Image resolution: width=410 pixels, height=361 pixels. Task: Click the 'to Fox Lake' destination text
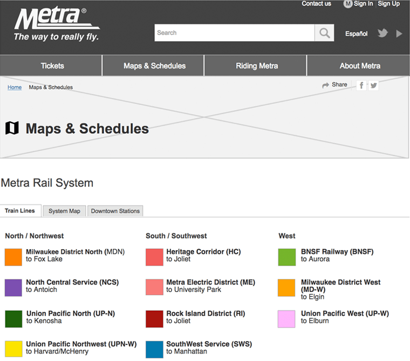[x=44, y=259]
